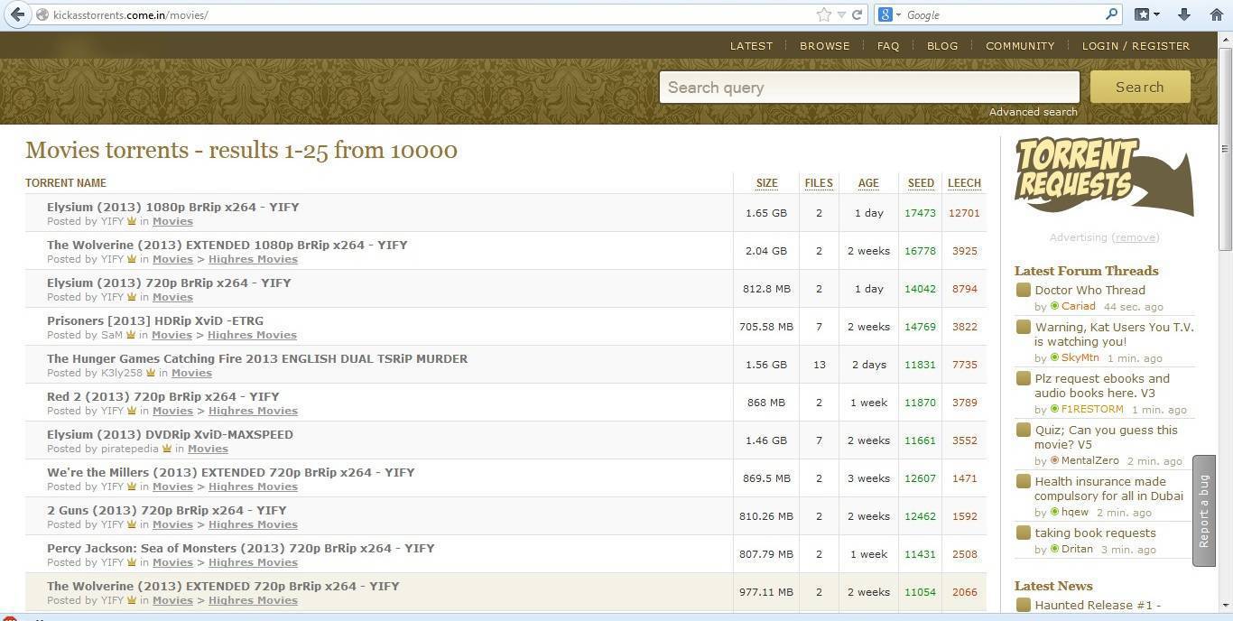The image size is (1233, 621).
Task: Open Red 2 (2013) 720p torrent
Action: [x=163, y=396]
